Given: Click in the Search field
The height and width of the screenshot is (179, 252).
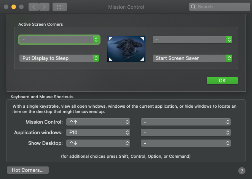Looking at the screenshot, I should tap(219, 7).
